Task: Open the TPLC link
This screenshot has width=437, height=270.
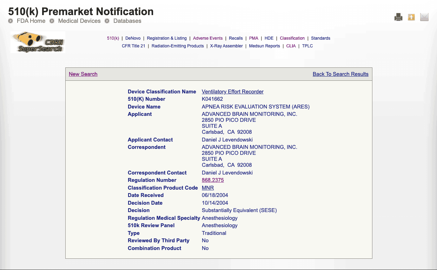Action: coord(307,46)
